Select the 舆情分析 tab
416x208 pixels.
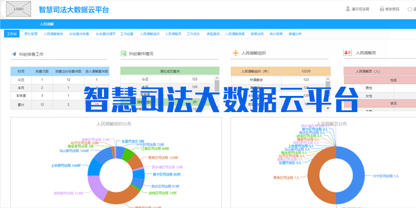coord(295,34)
